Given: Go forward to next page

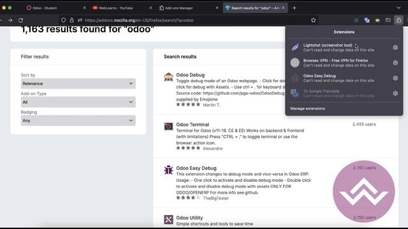Looking at the screenshot, I should [10, 20].
